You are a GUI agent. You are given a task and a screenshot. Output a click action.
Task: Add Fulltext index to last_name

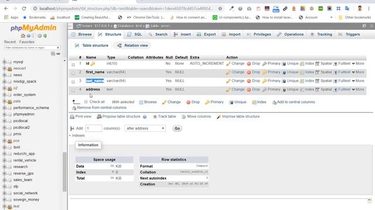click(342, 80)
